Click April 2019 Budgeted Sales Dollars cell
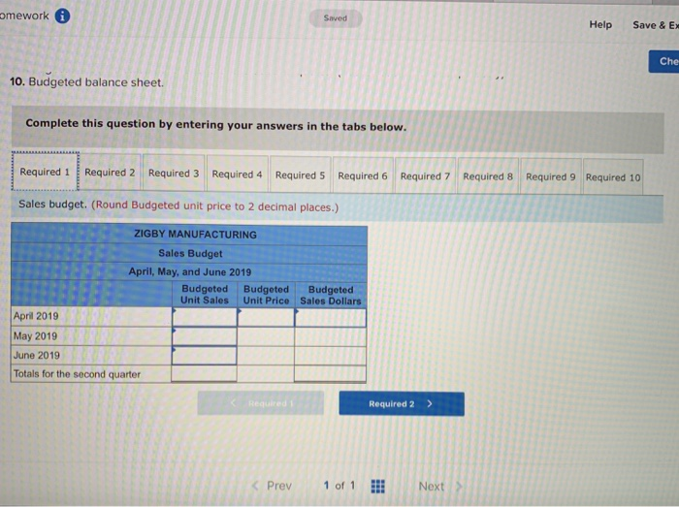This screenshot has width=679, height=507. (x=331, y=318)
